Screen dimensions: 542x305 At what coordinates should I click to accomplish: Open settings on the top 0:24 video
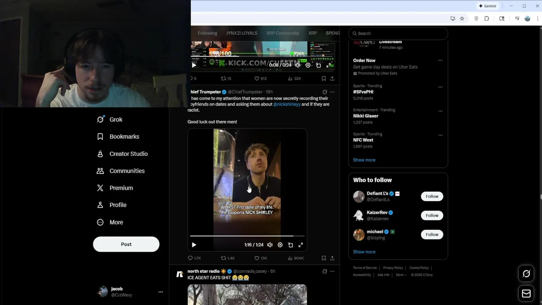(x=308, y=65)
